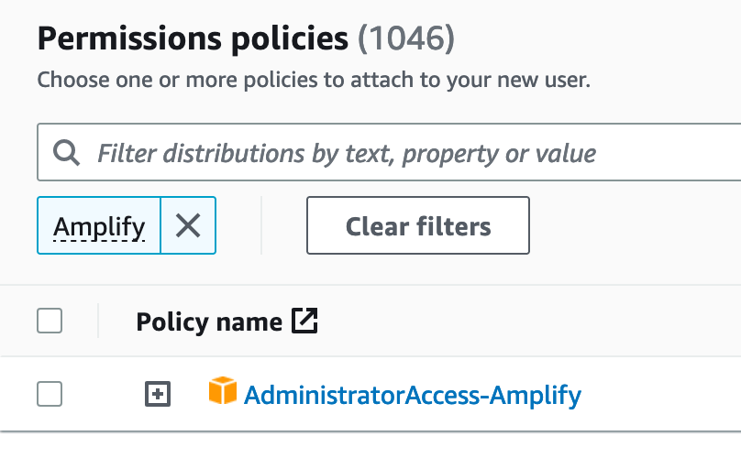Click empty space right of Clear filters
The width and height of the screenshot is (741, 458).
[x=633, y=225]
